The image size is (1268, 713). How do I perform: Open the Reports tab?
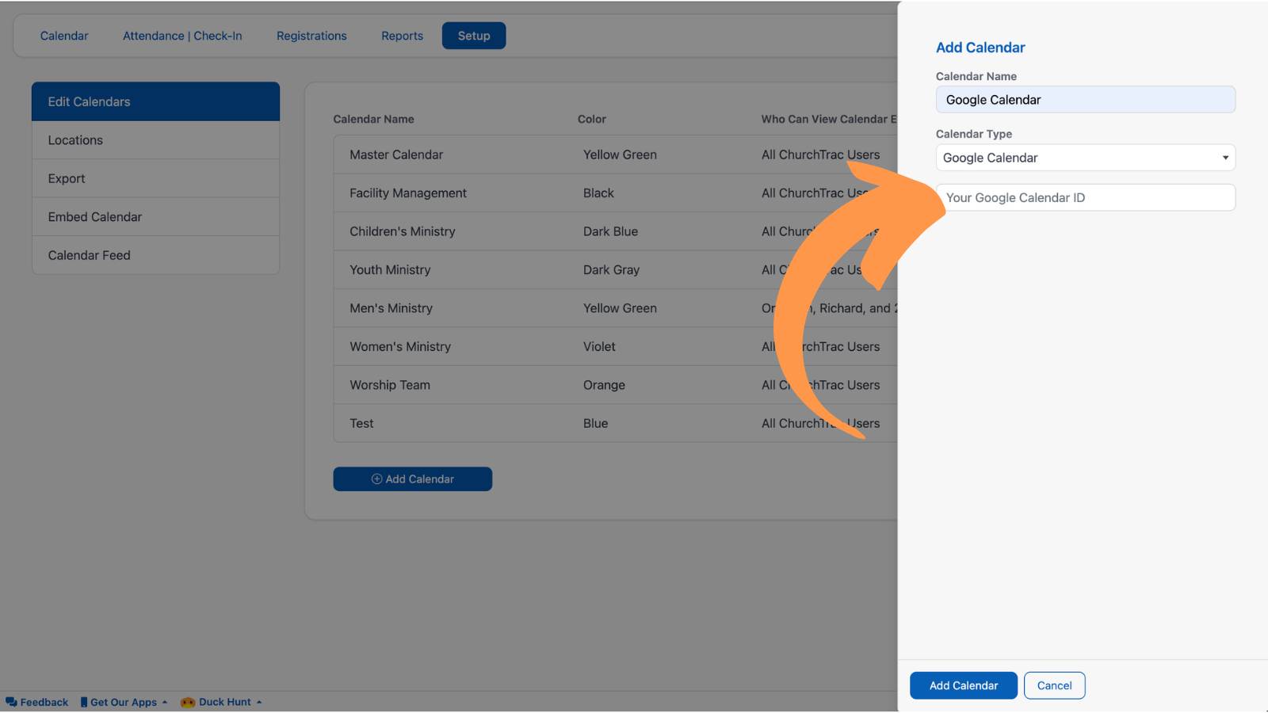402,36
